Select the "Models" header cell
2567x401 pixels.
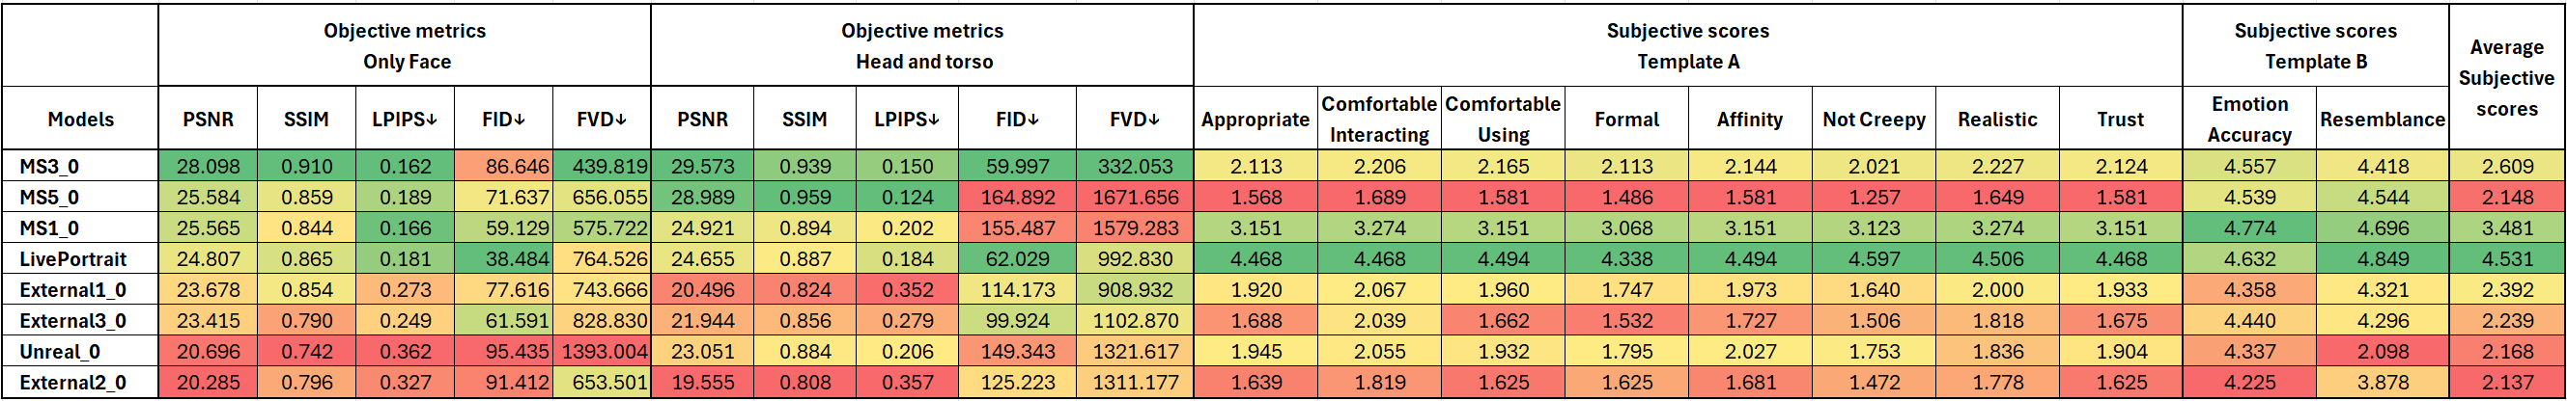tap(81, 120)
